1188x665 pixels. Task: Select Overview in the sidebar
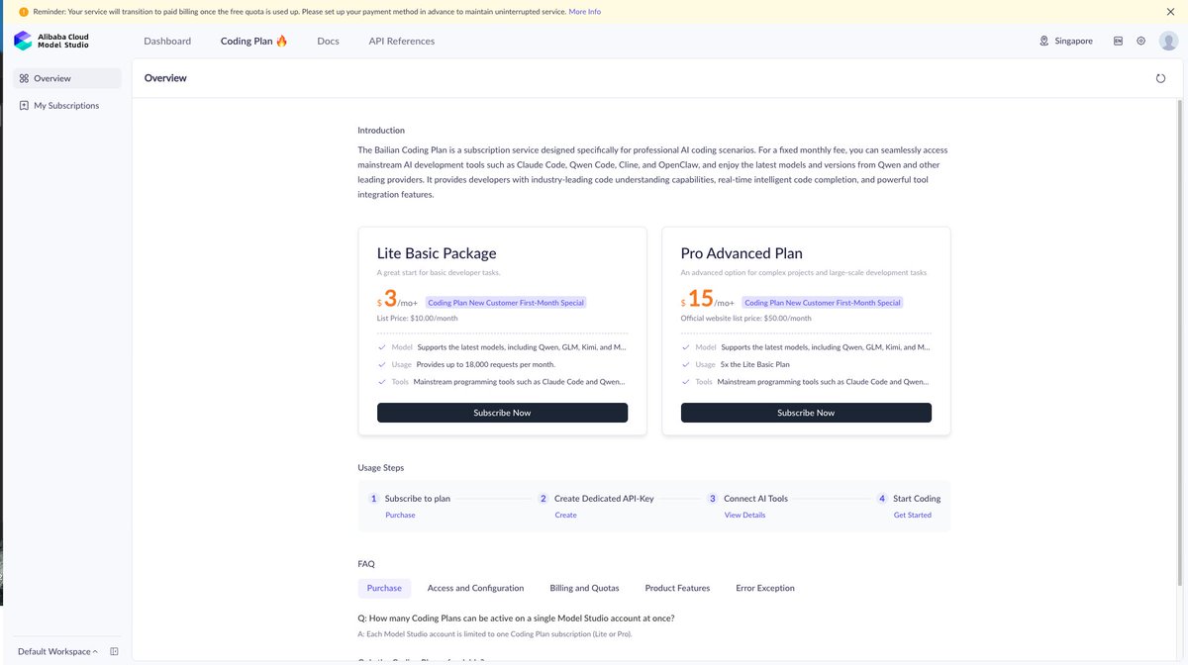pos(66,78)
